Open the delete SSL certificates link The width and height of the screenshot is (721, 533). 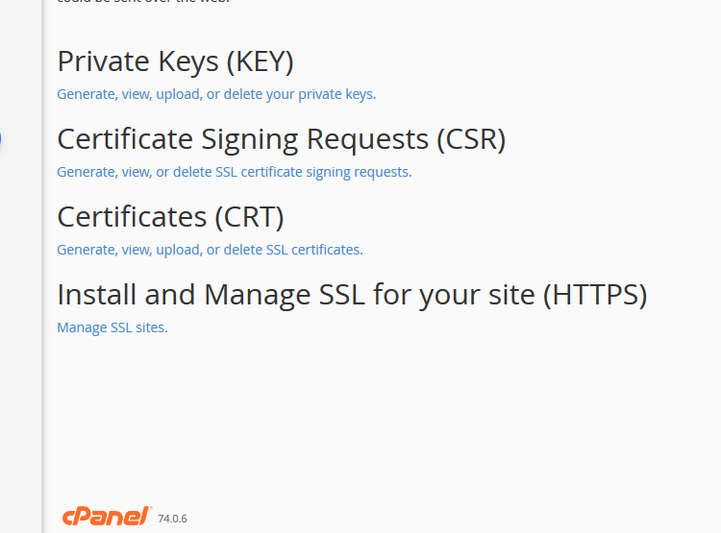coord(211,250)
